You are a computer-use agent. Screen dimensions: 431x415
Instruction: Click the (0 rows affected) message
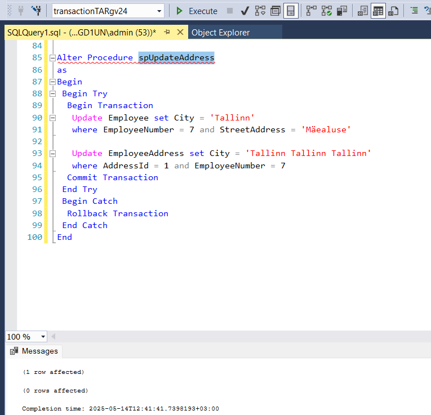click(55, 390)
